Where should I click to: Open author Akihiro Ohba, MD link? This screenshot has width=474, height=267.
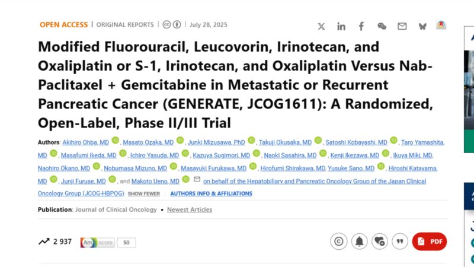[x=85, y=142]
